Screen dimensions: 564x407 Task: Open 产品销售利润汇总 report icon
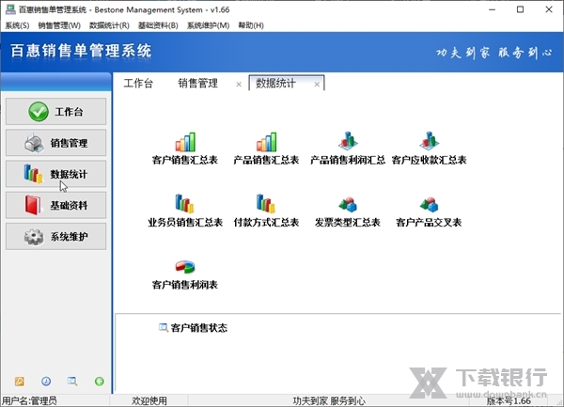(348, 141)
